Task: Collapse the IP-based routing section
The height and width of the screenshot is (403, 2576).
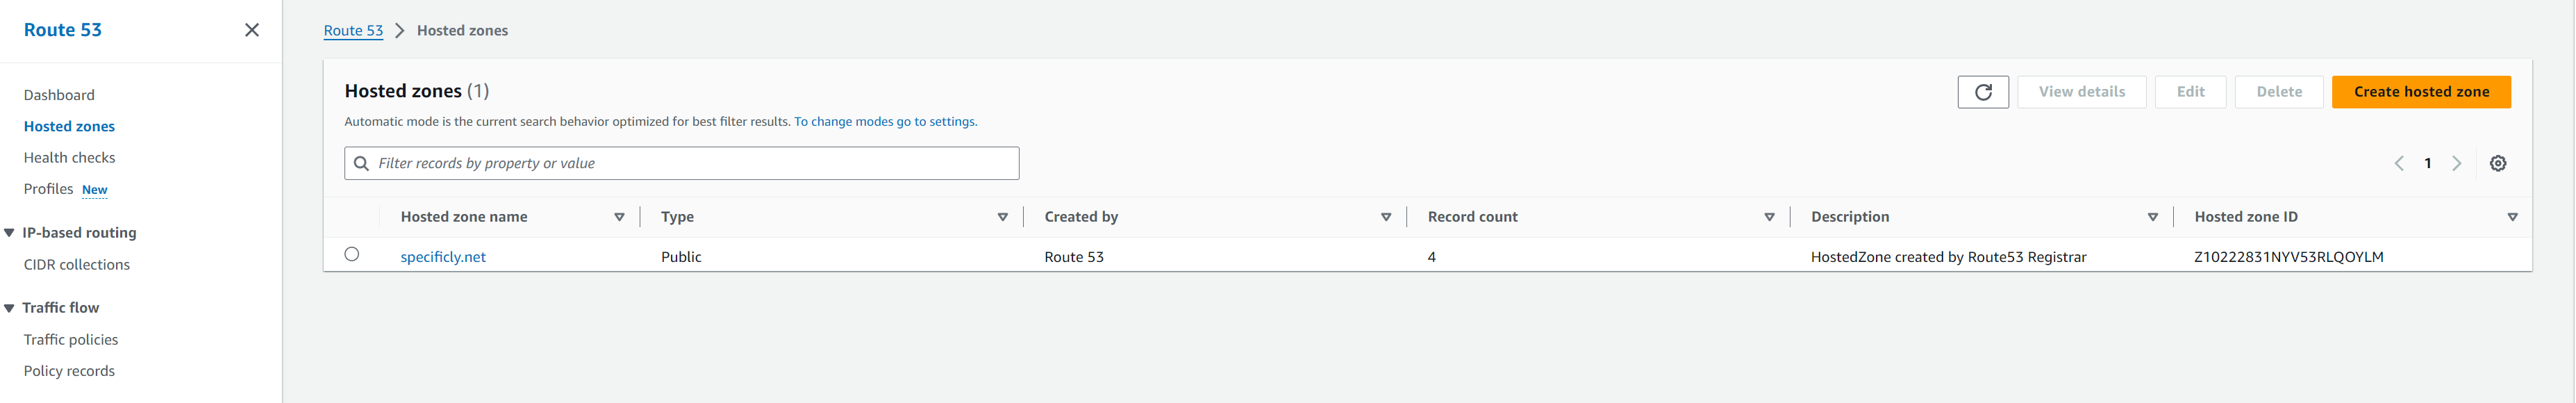Action: pyautogui.click(x=9, y=233)
